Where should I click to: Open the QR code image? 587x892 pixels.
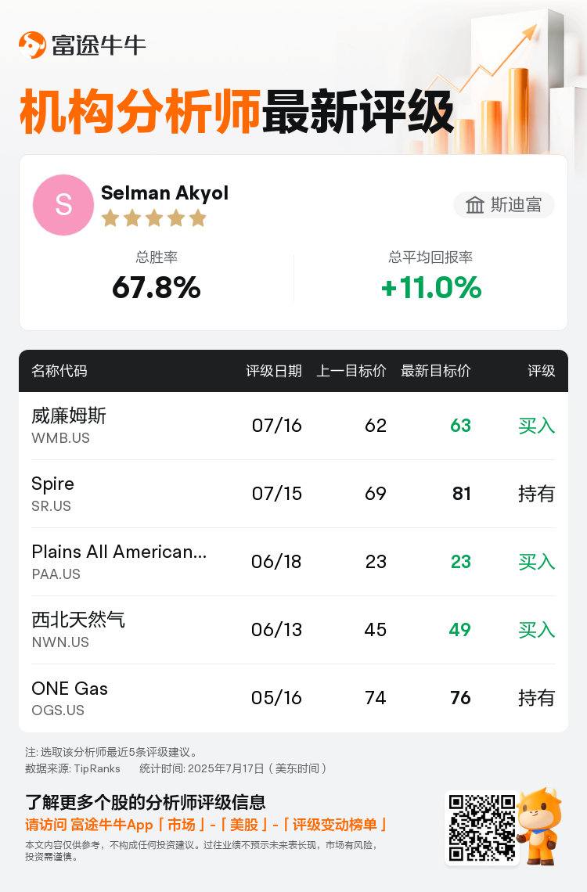[x=482, y=829]
